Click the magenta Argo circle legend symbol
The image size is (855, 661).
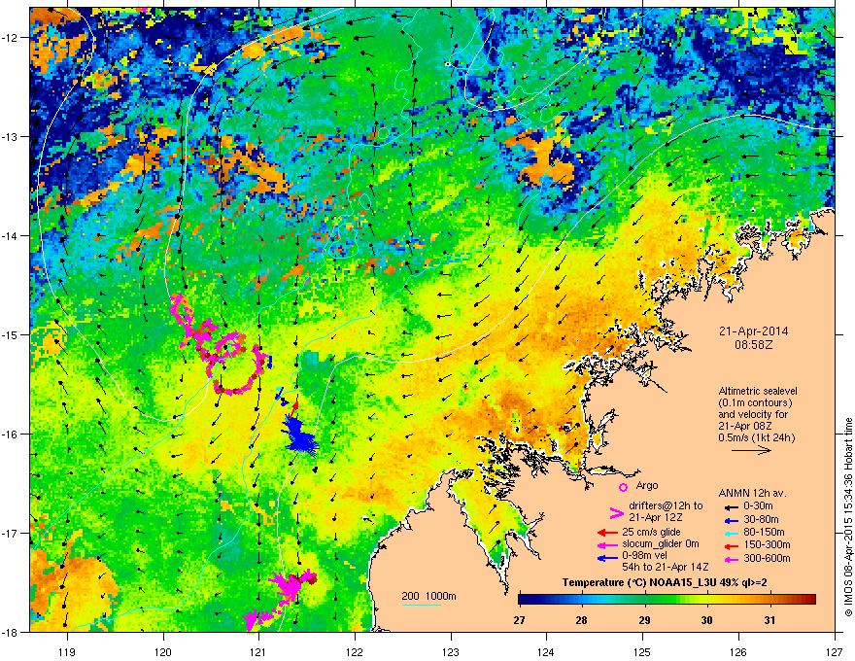click(x=623, y=487)
